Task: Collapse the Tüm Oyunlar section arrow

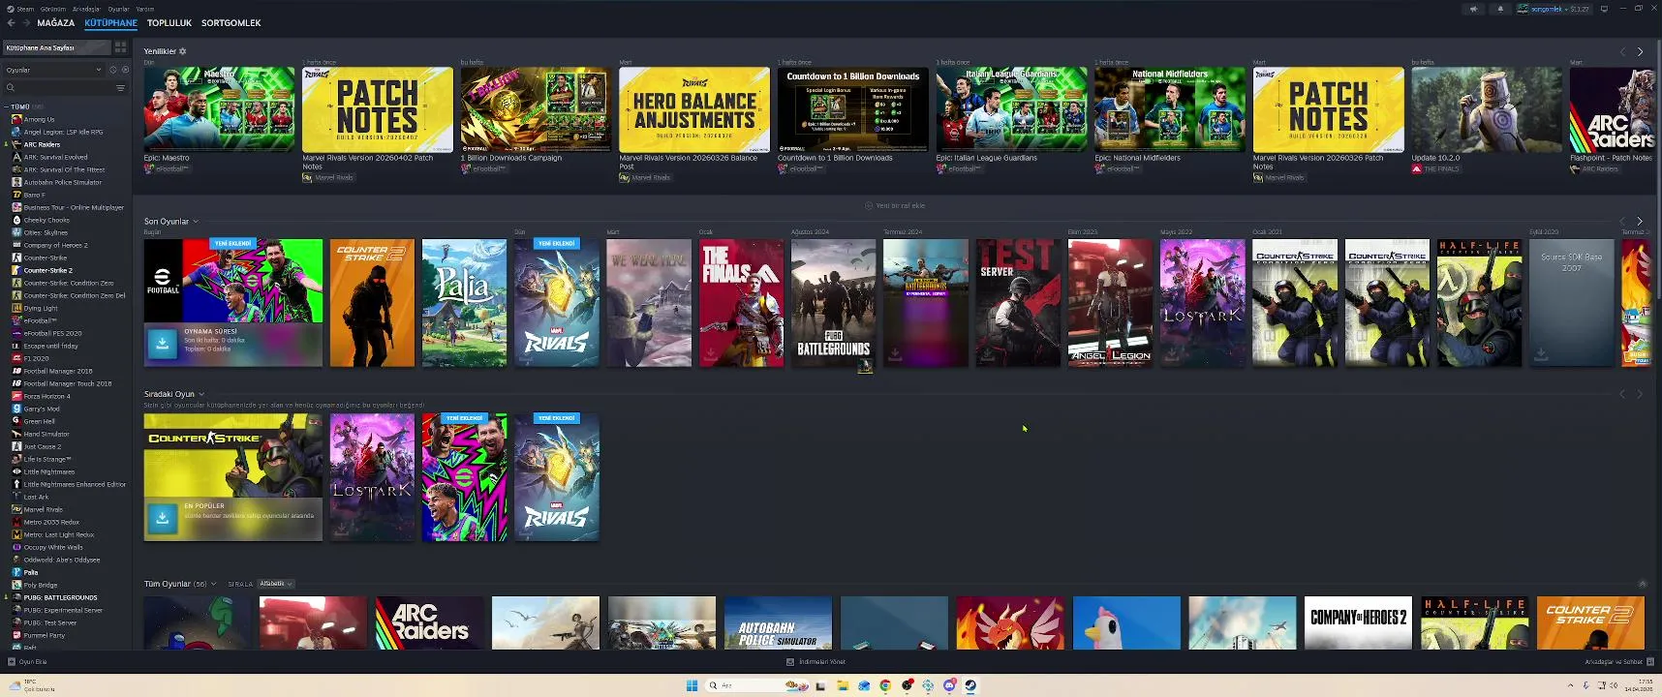Action: pos(1642,584)
